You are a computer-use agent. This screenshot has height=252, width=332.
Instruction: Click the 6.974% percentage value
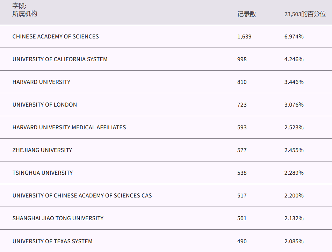(x=294, y=37)
